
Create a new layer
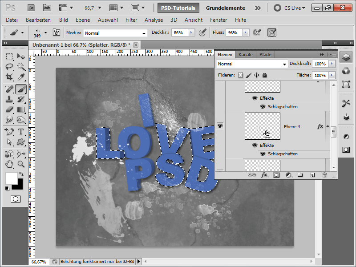click(312, 175)
